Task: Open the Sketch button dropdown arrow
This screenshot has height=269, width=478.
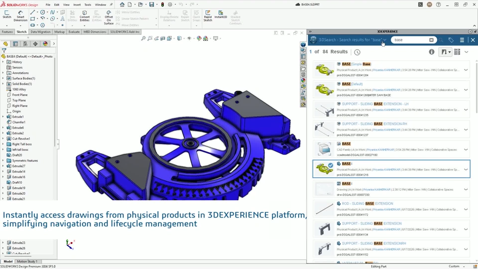Action: coord(6,25)
